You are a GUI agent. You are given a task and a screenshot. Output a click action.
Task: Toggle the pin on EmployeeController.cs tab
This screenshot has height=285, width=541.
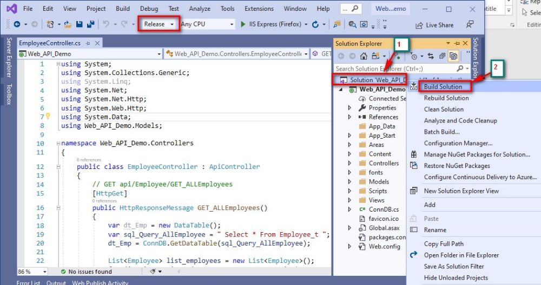[88, 43]
